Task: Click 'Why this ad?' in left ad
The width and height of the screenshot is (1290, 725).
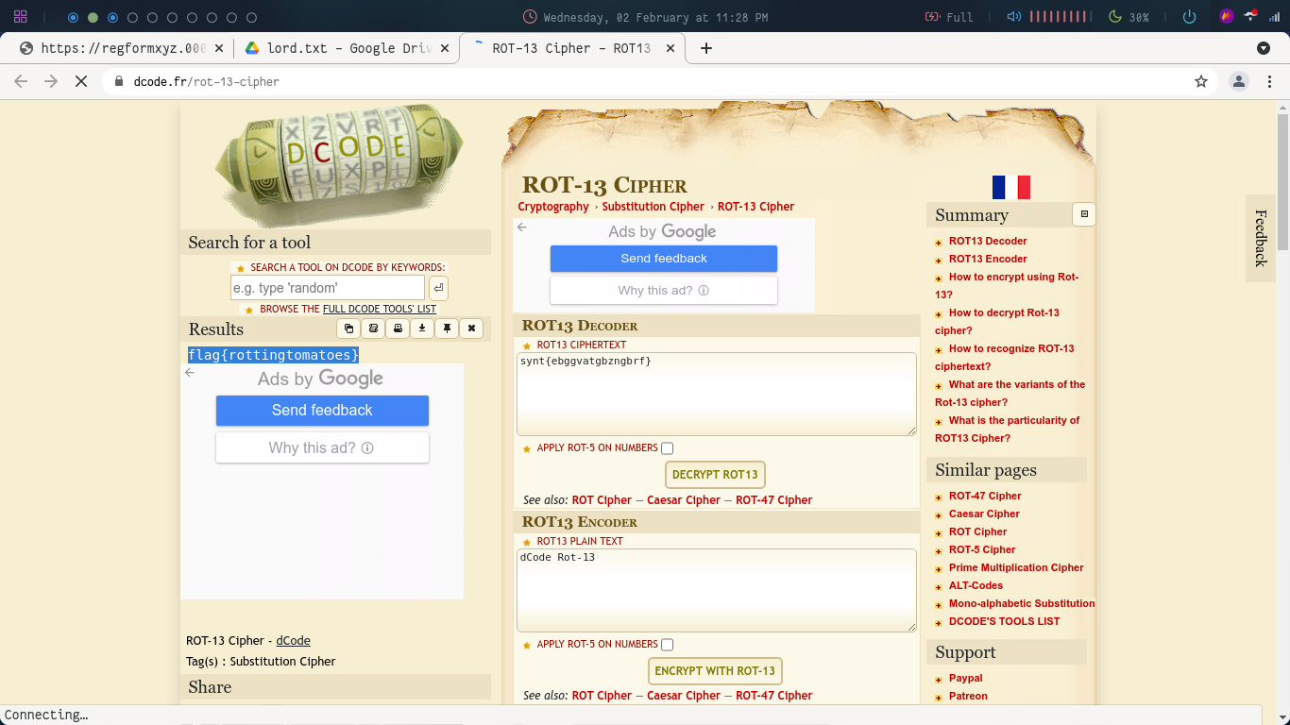Action: coord(322,447)
